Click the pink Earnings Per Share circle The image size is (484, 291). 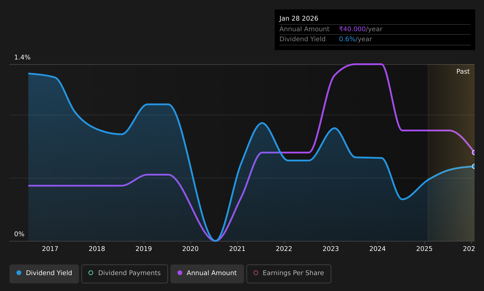256,273
